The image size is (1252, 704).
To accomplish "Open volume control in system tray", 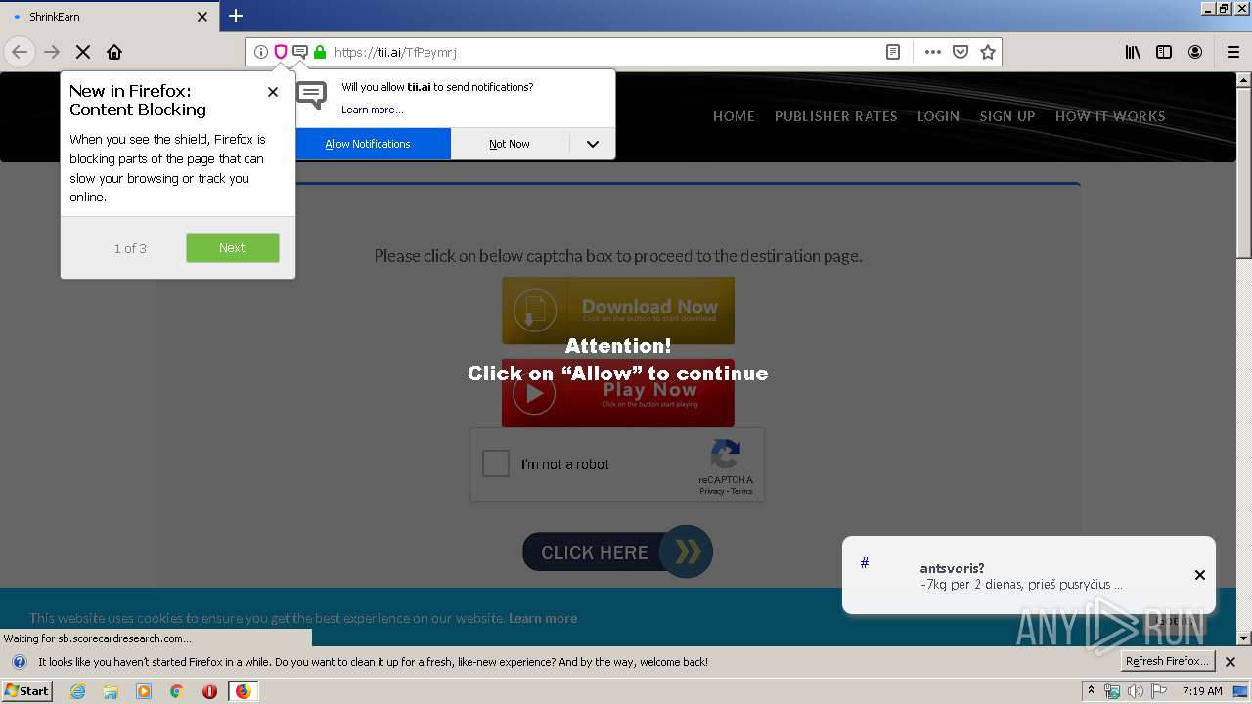I will [x=1136, y=691].
